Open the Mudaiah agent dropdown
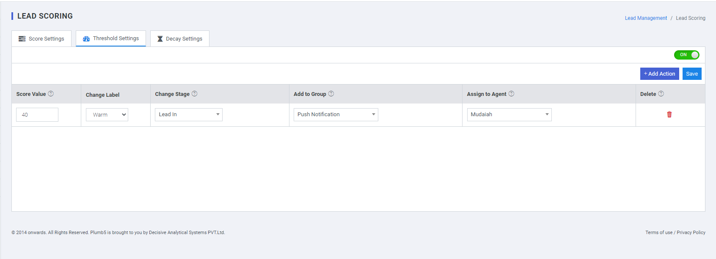This screenshot has width=716, height=259. [509, 115]
